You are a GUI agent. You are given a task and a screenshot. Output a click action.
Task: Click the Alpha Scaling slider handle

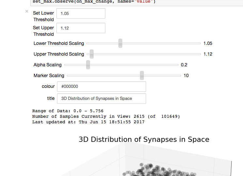point(88,65)
